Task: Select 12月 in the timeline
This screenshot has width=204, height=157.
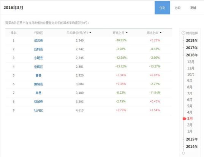Action: click(x=191, y=62)
